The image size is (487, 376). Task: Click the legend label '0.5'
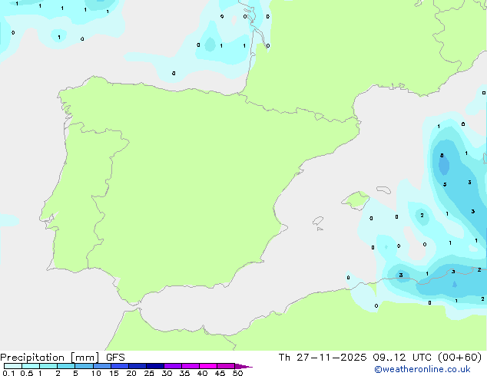27,373
